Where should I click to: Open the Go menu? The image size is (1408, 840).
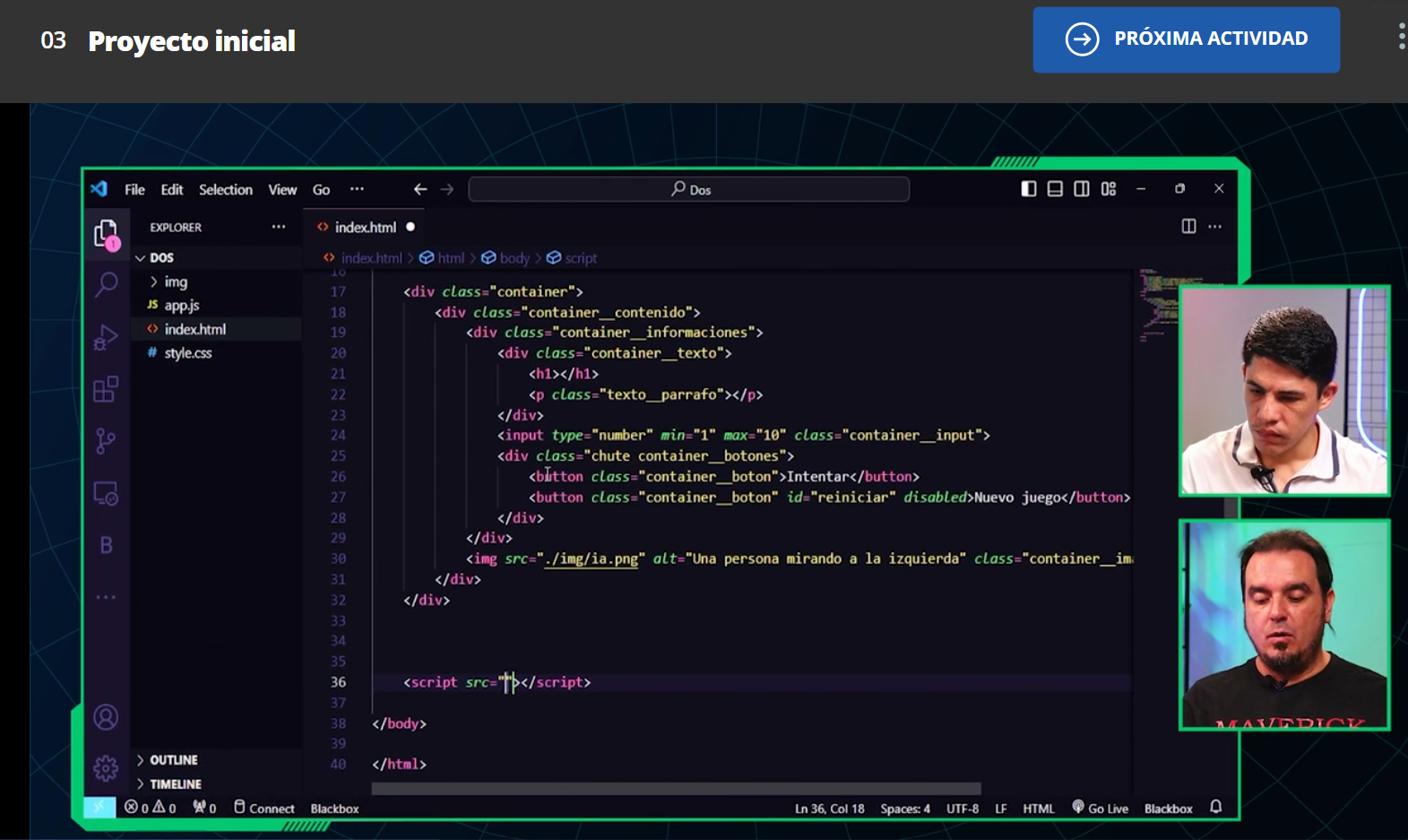click(321, 189)
